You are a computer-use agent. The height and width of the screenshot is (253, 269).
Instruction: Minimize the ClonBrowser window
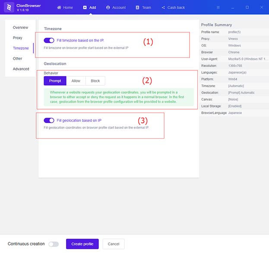(233, 8)
